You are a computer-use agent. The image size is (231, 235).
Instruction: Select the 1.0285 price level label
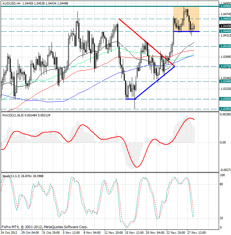coord(225,109)
